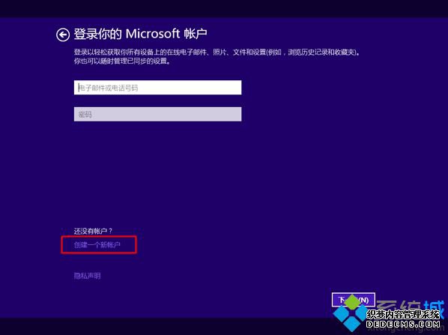Go back using the circled arrow icon
Viewport: 448px width, 335px height.
pos(63,35)
